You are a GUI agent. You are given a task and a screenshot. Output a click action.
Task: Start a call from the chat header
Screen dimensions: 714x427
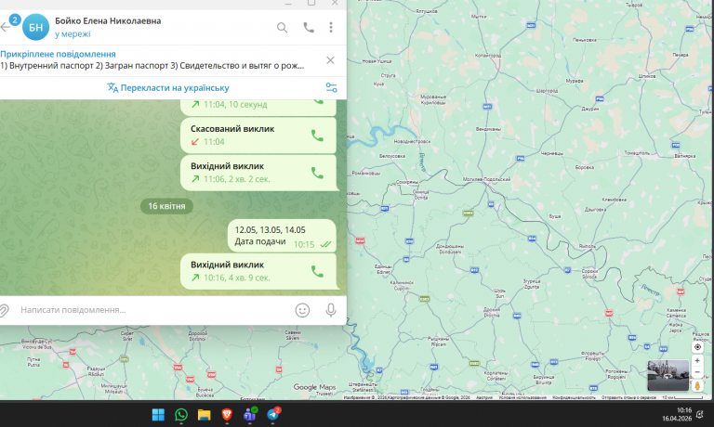pos(309,28)
